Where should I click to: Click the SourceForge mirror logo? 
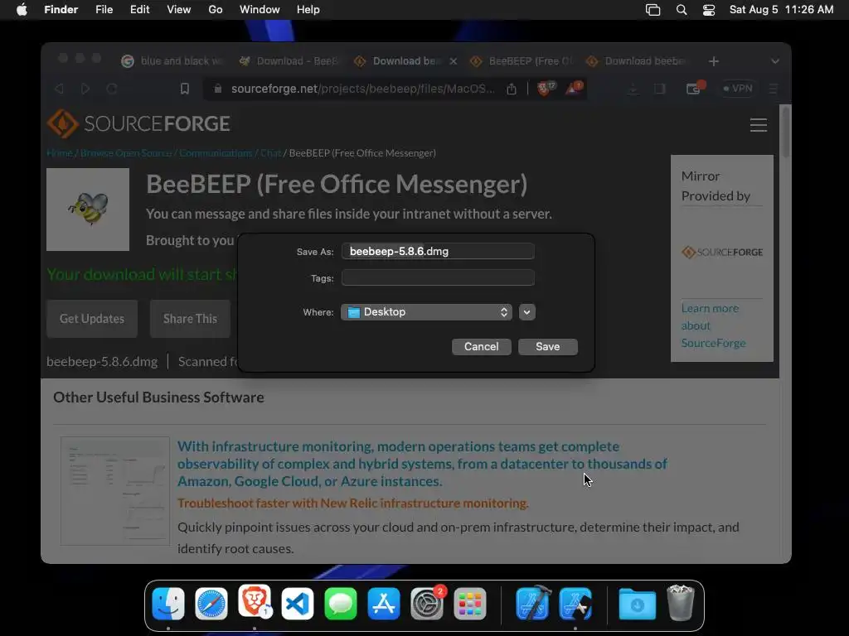(722, 252)
